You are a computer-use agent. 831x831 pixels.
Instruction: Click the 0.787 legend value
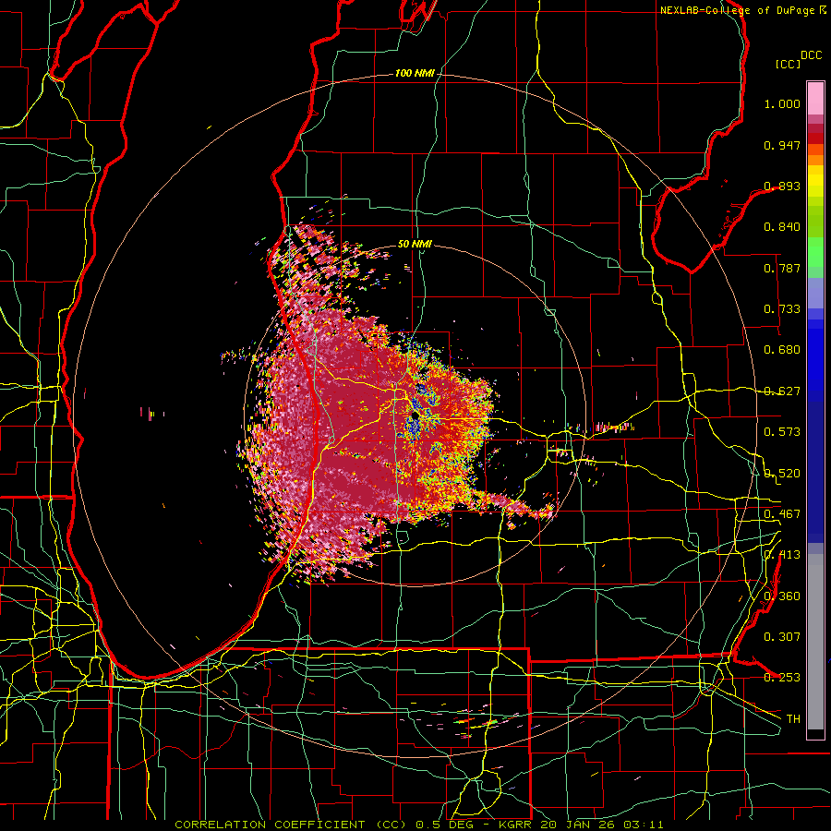782,268
